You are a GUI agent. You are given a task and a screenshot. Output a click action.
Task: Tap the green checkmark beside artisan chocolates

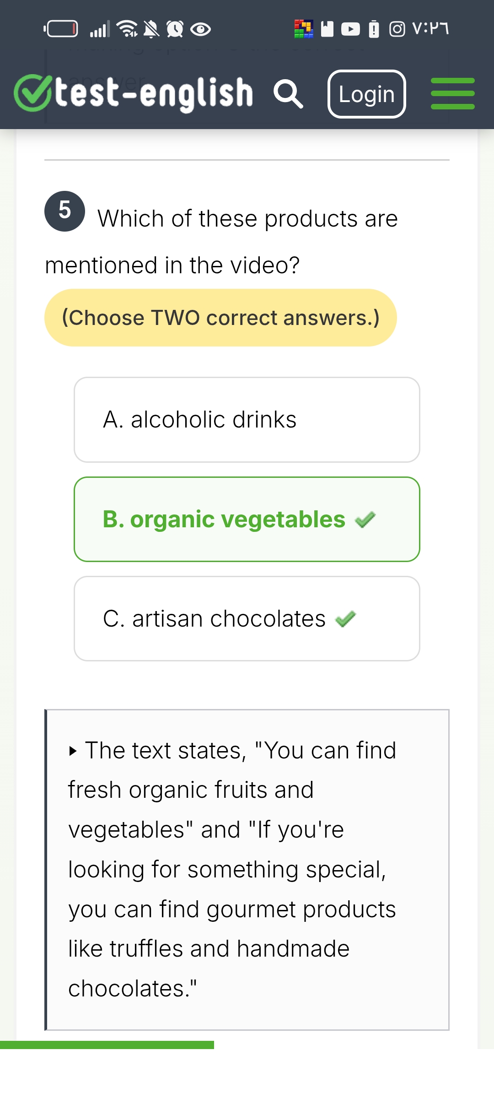click(345, 619)
